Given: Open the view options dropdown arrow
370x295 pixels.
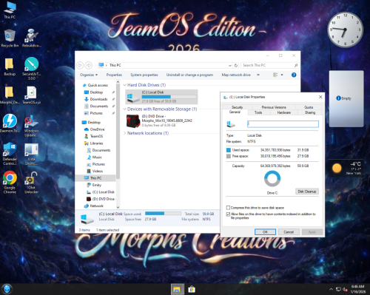Looking at the screenshot, I should (x=282, y=75).
